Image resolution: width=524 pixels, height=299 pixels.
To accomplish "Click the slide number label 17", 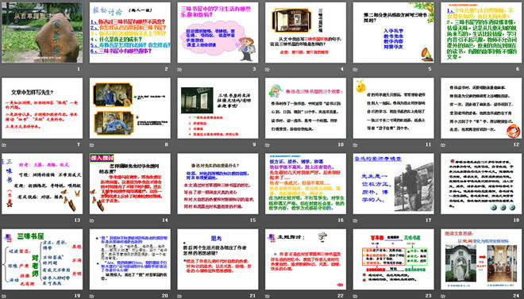I will [x=429, y=220].
